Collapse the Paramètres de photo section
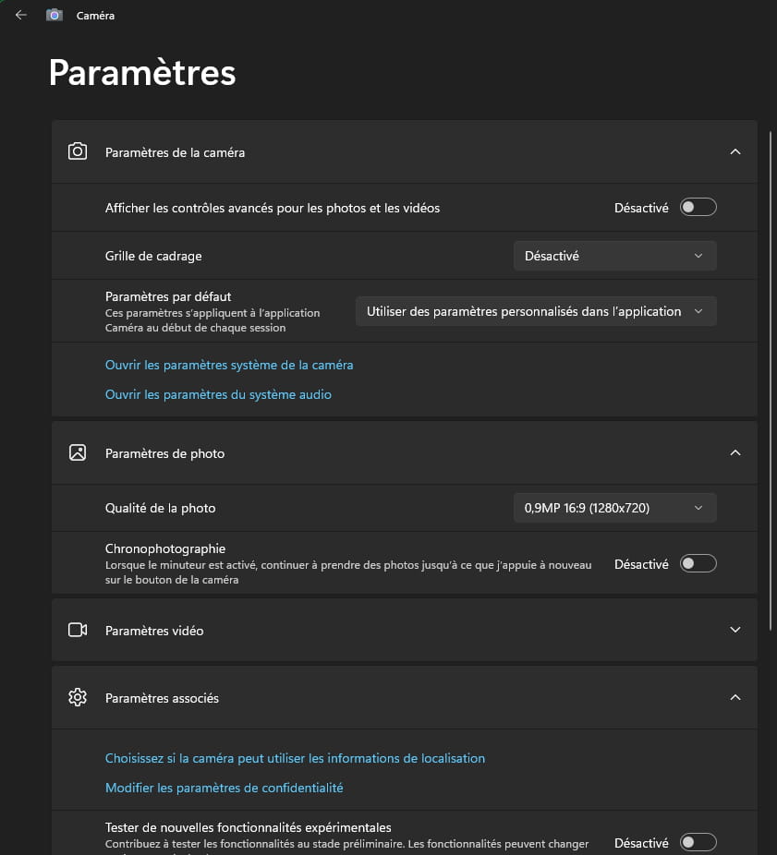 point(735,452)
